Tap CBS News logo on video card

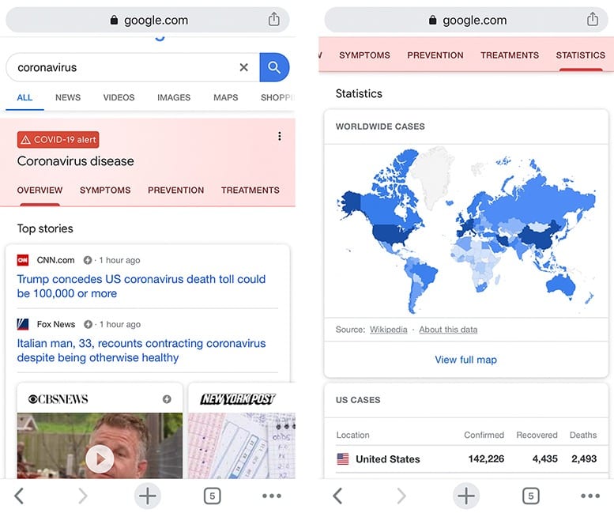click(58, 399)
